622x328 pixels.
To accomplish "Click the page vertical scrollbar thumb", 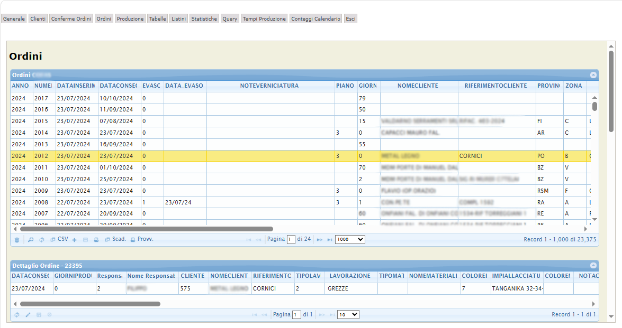I will tap(611, 91).
